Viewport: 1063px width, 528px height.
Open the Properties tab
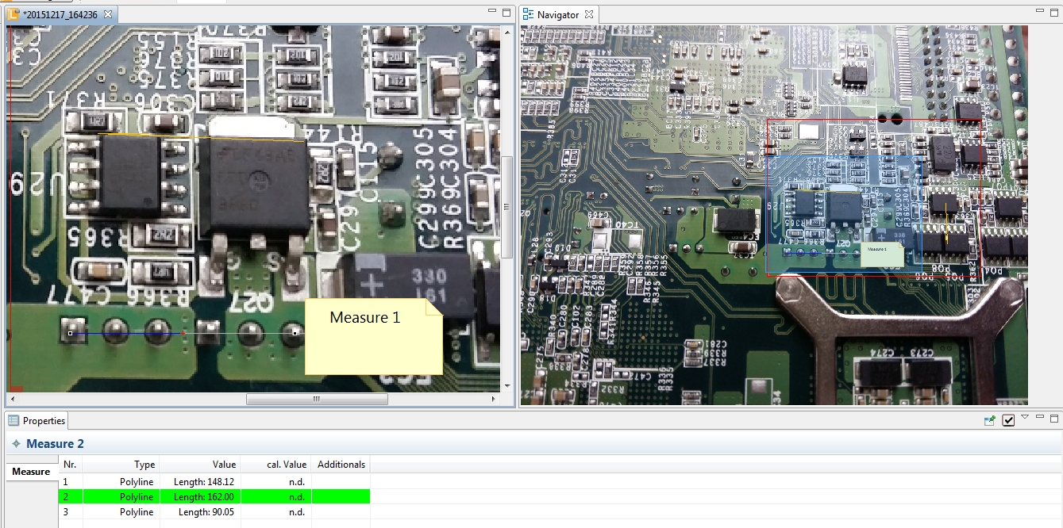(x=37, y=421)
